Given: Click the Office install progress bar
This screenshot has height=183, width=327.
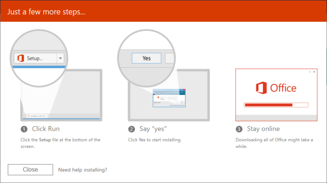Looking at the screenshot, I should click(276, 105).
